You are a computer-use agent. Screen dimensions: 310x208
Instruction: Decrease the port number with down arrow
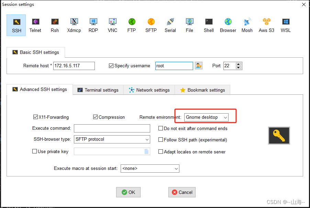[x=239, y=68]
